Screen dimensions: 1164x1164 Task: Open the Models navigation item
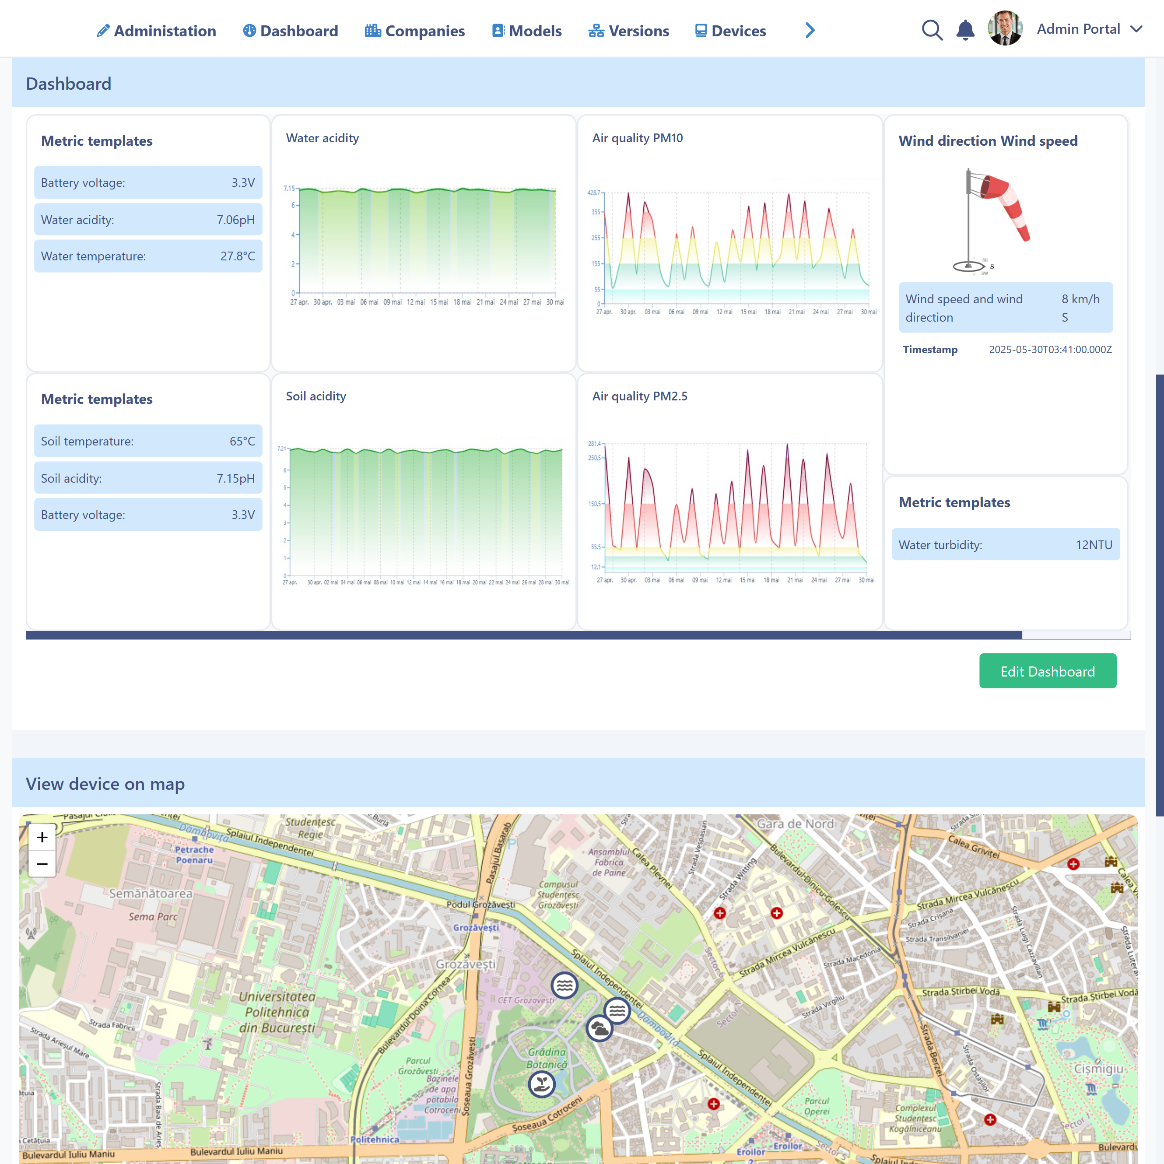(x=526, y=31)
